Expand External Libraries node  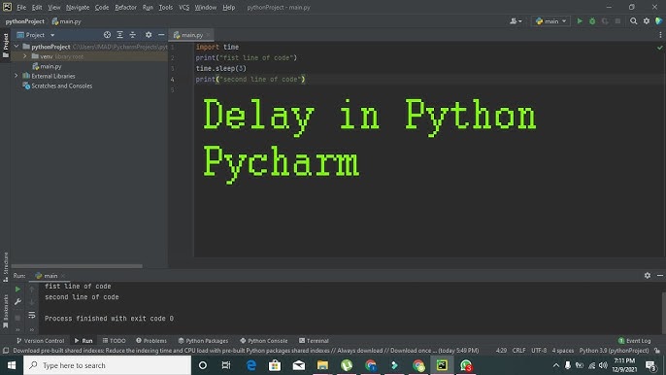point(17,76)
